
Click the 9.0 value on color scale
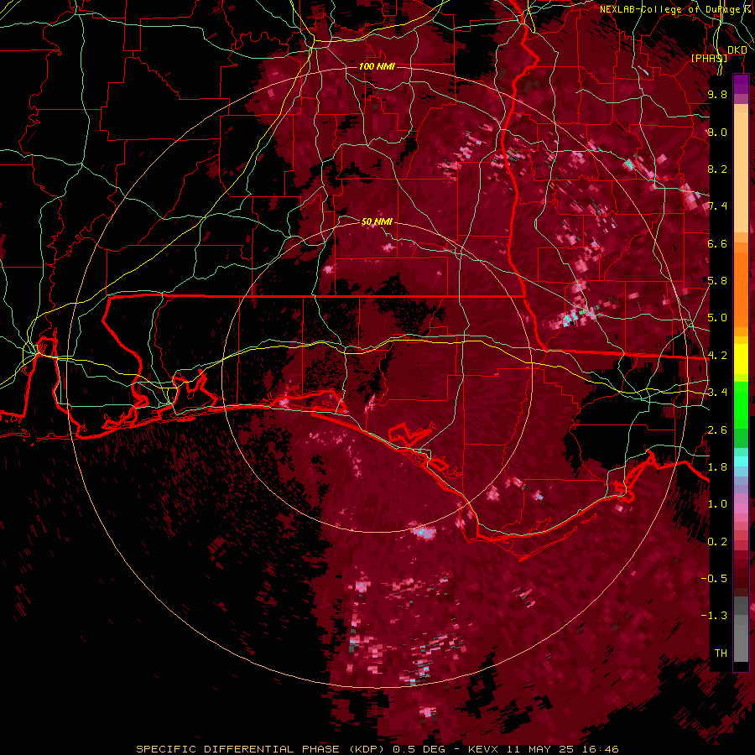pyautogui.click(x=717, y=132)
